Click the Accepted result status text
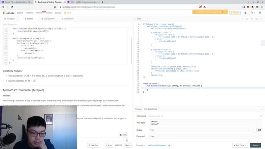The image size is (265, 149). [x=141, y=116]
